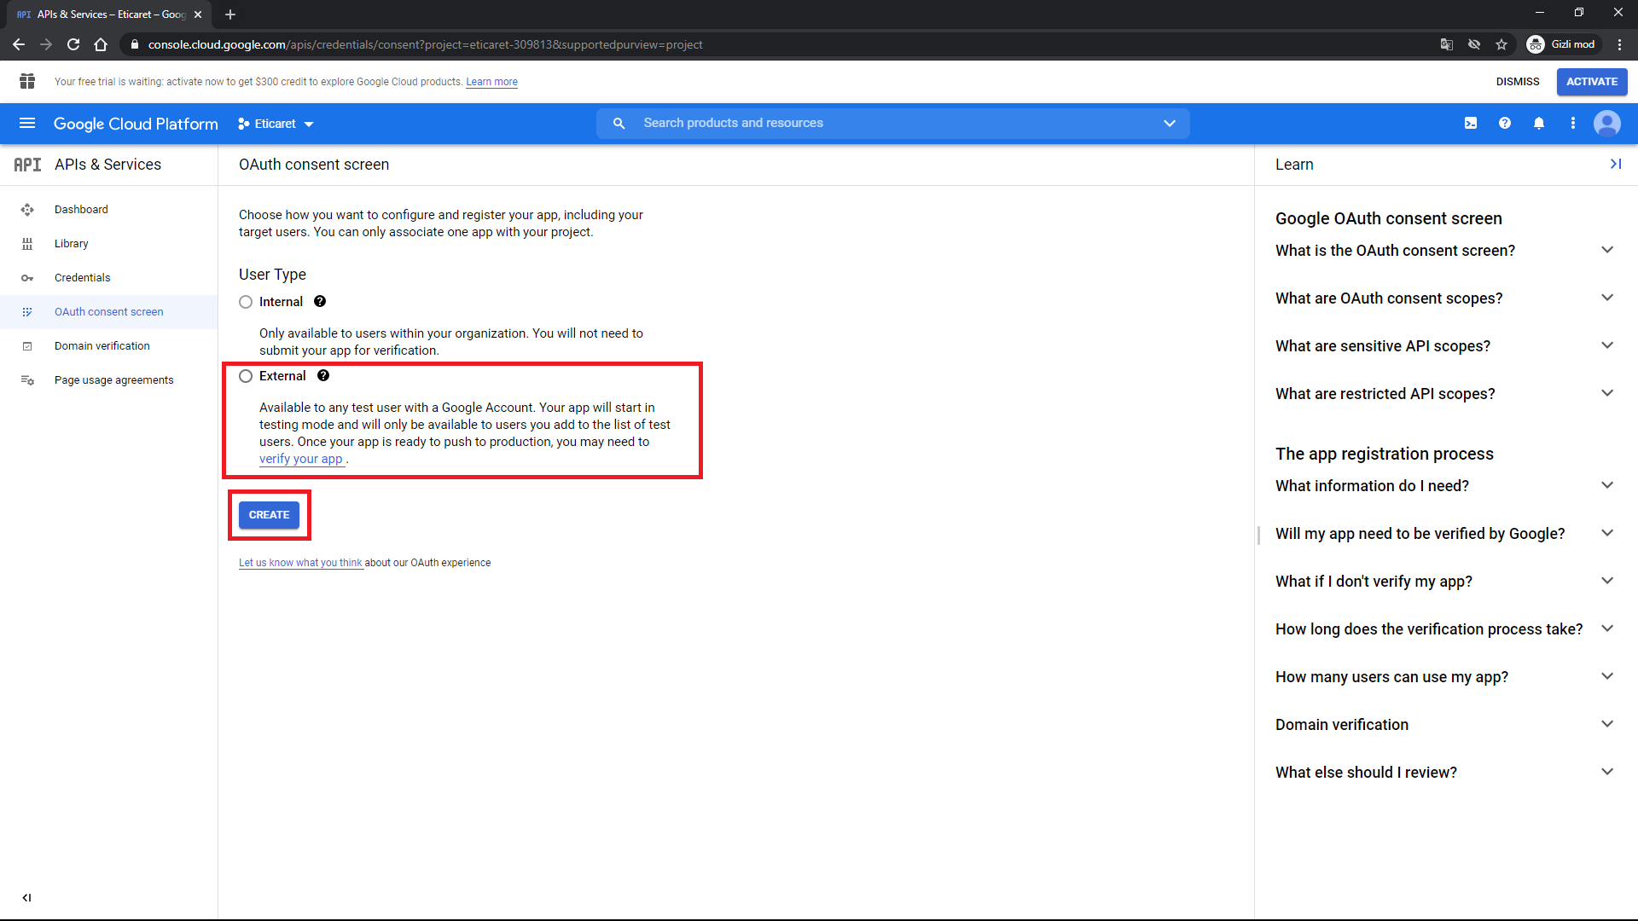Click the browser address bar URL
The image size is (1638, 921).
(x=425, y=44)
